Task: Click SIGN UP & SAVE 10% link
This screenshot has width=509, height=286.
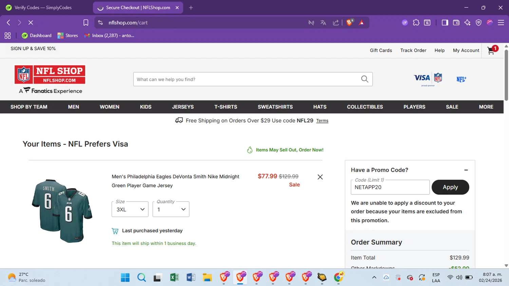Action: tap(33, 49)
